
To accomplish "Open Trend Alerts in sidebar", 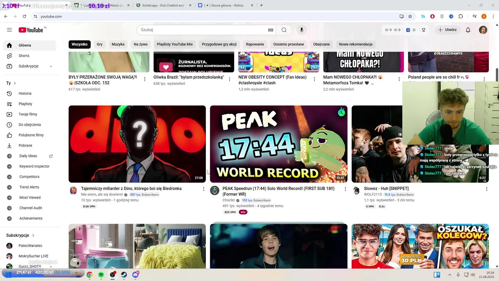I will coord(30,187).
